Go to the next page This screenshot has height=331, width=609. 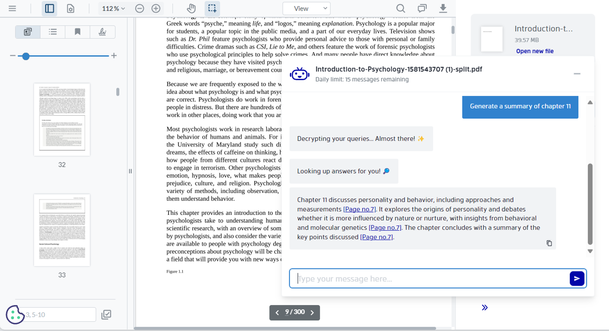click(312, 313)
